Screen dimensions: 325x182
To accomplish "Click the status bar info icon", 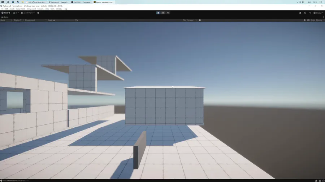I will [x=1, y=181].
